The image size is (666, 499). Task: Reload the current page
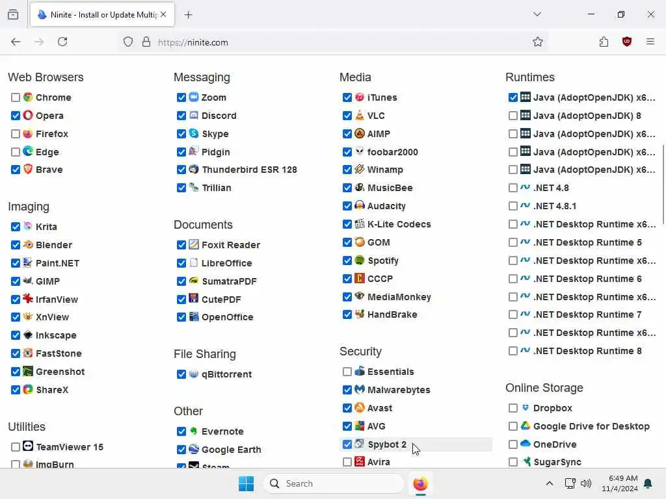click(x=62, y=42)
